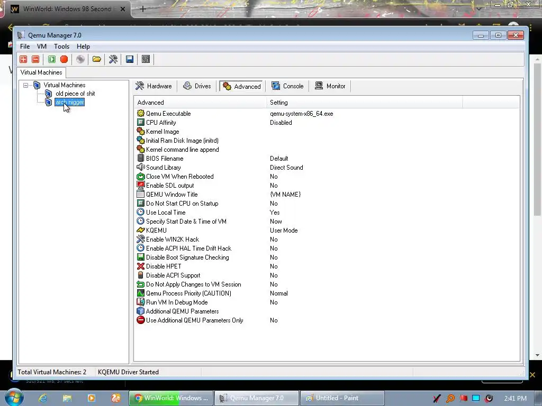Click the Qemu Executable gear icon
The image size is (542, 406).
(x=140, y=113)
